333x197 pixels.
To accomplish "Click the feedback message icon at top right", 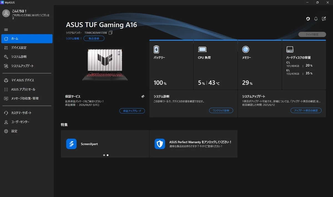I will tap(324, 19).
